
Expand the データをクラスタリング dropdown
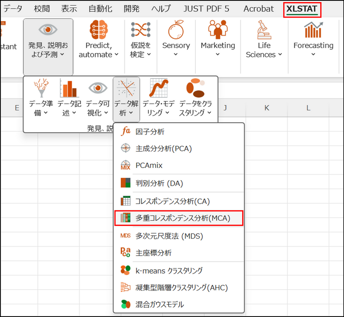coord(196,108)
